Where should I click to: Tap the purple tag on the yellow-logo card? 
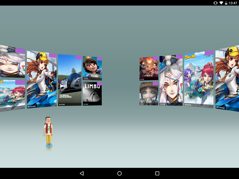pyautogui.click(x=209, y=53)
